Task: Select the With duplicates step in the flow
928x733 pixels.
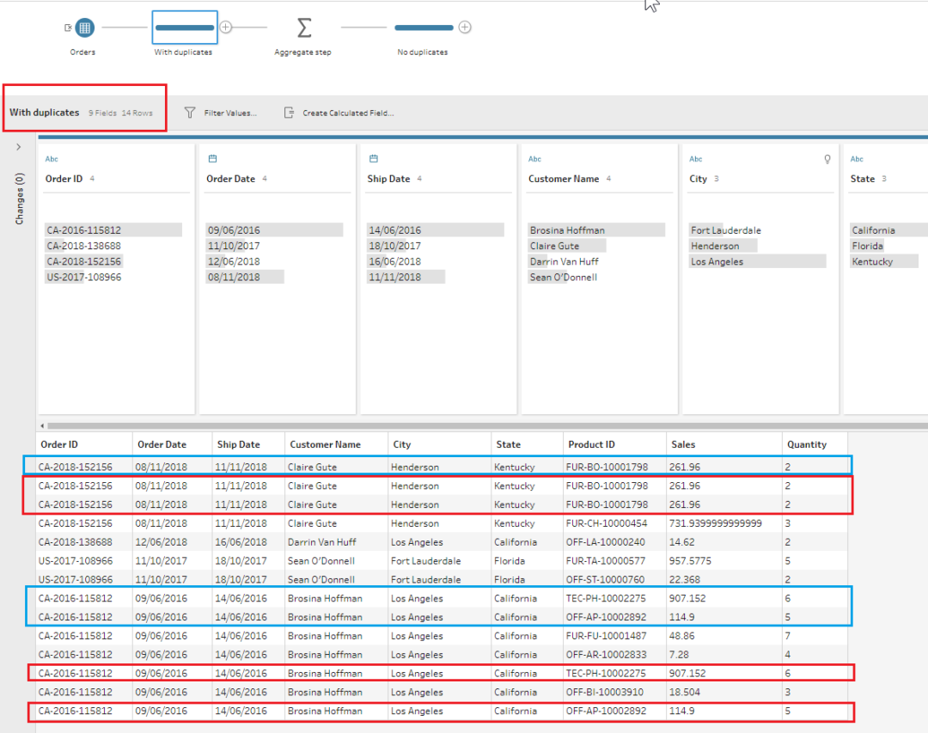Action: click(184, 27)
